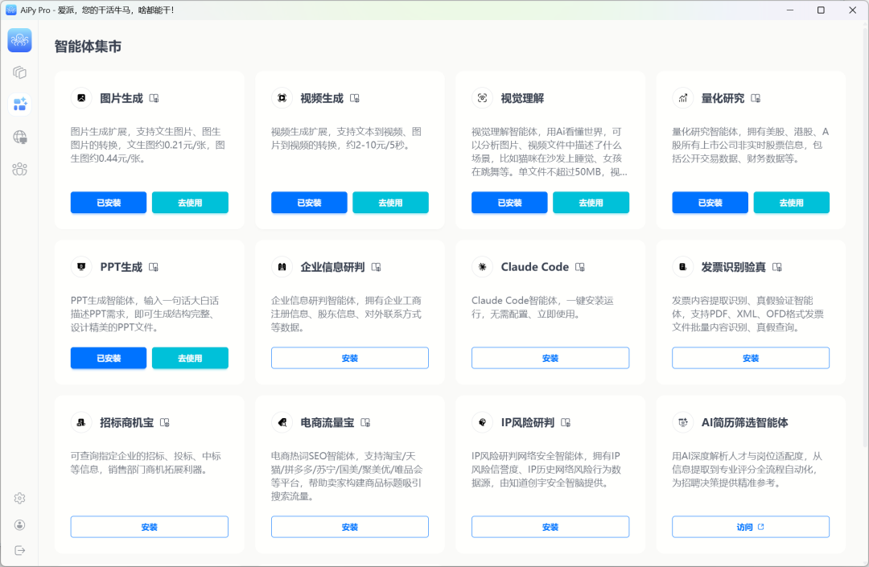Screen dimensions: 869x567
Task: Click the AiPy octopus logo in sidebar
Action: tap(19, 40)
